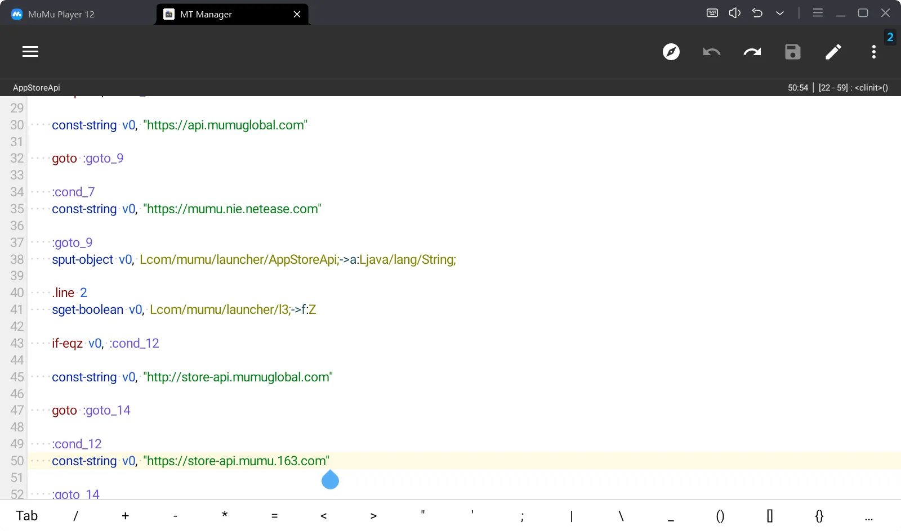Click the volume speaker icon
901x531 pixels.
tap(735, 13)
